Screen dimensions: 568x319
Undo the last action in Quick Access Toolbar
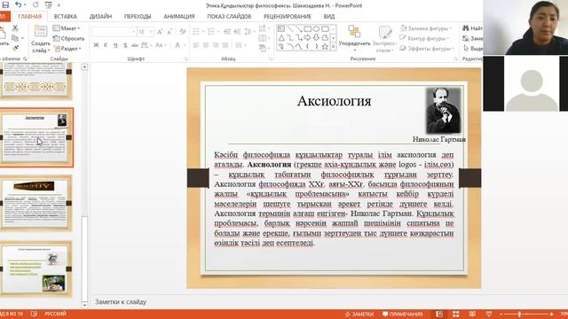click(x=18, y=4)
